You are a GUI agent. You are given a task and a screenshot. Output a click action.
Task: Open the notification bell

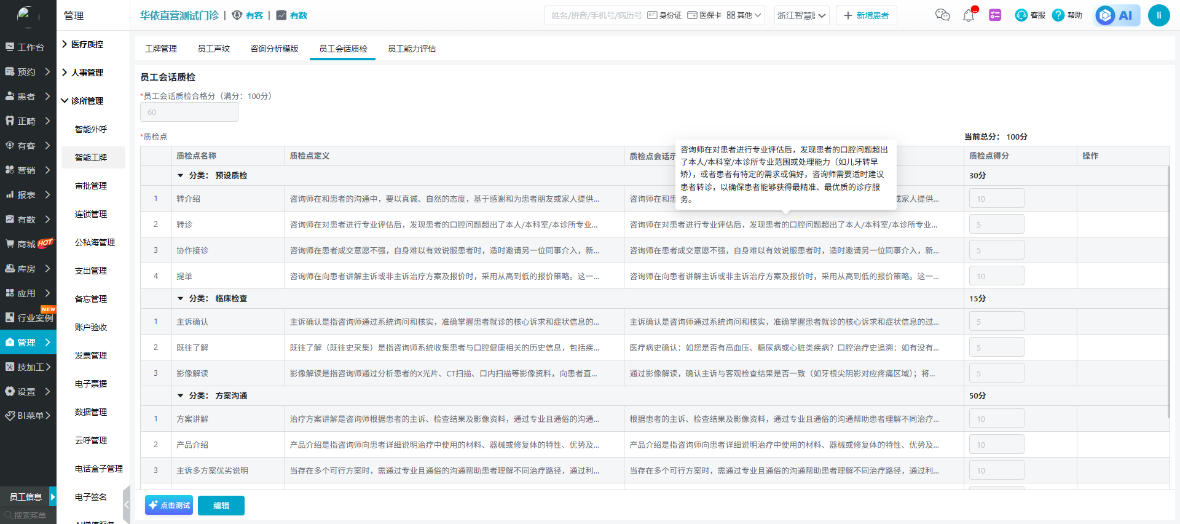[969, 15]
